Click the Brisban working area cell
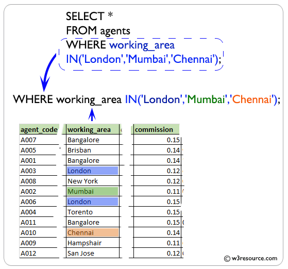The height and width of the screenshot is (269, 288). [93, 150]
